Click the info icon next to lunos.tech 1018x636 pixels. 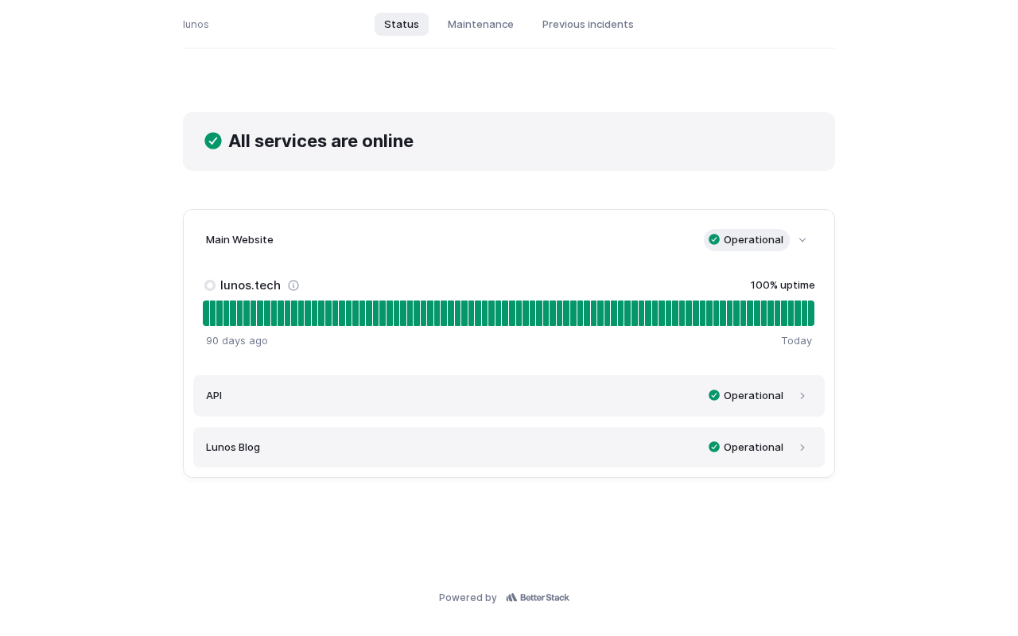[293, 285]
